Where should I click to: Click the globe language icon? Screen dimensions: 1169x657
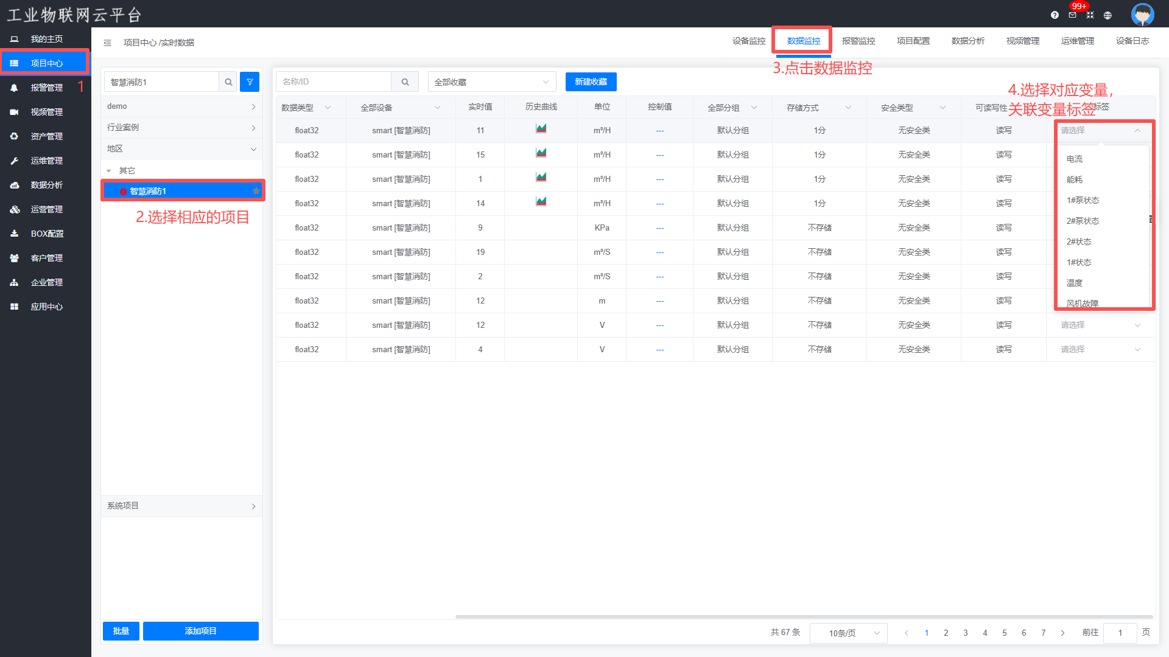click(1108, 15)
